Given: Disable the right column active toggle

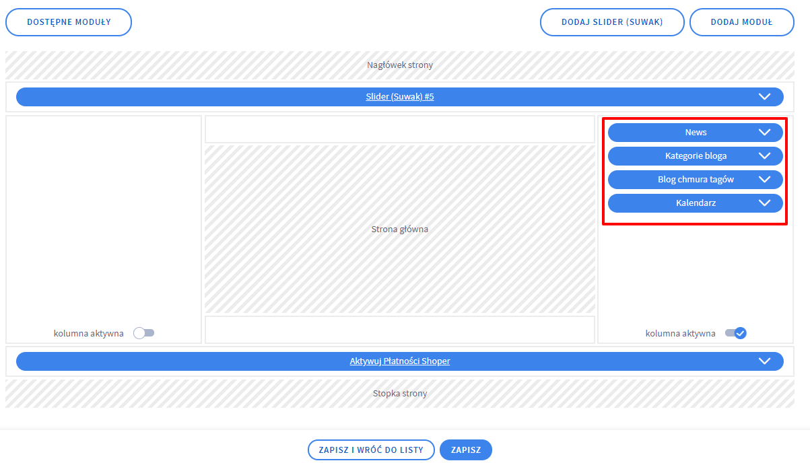Looking at the screenshot, I should point(736,333).
